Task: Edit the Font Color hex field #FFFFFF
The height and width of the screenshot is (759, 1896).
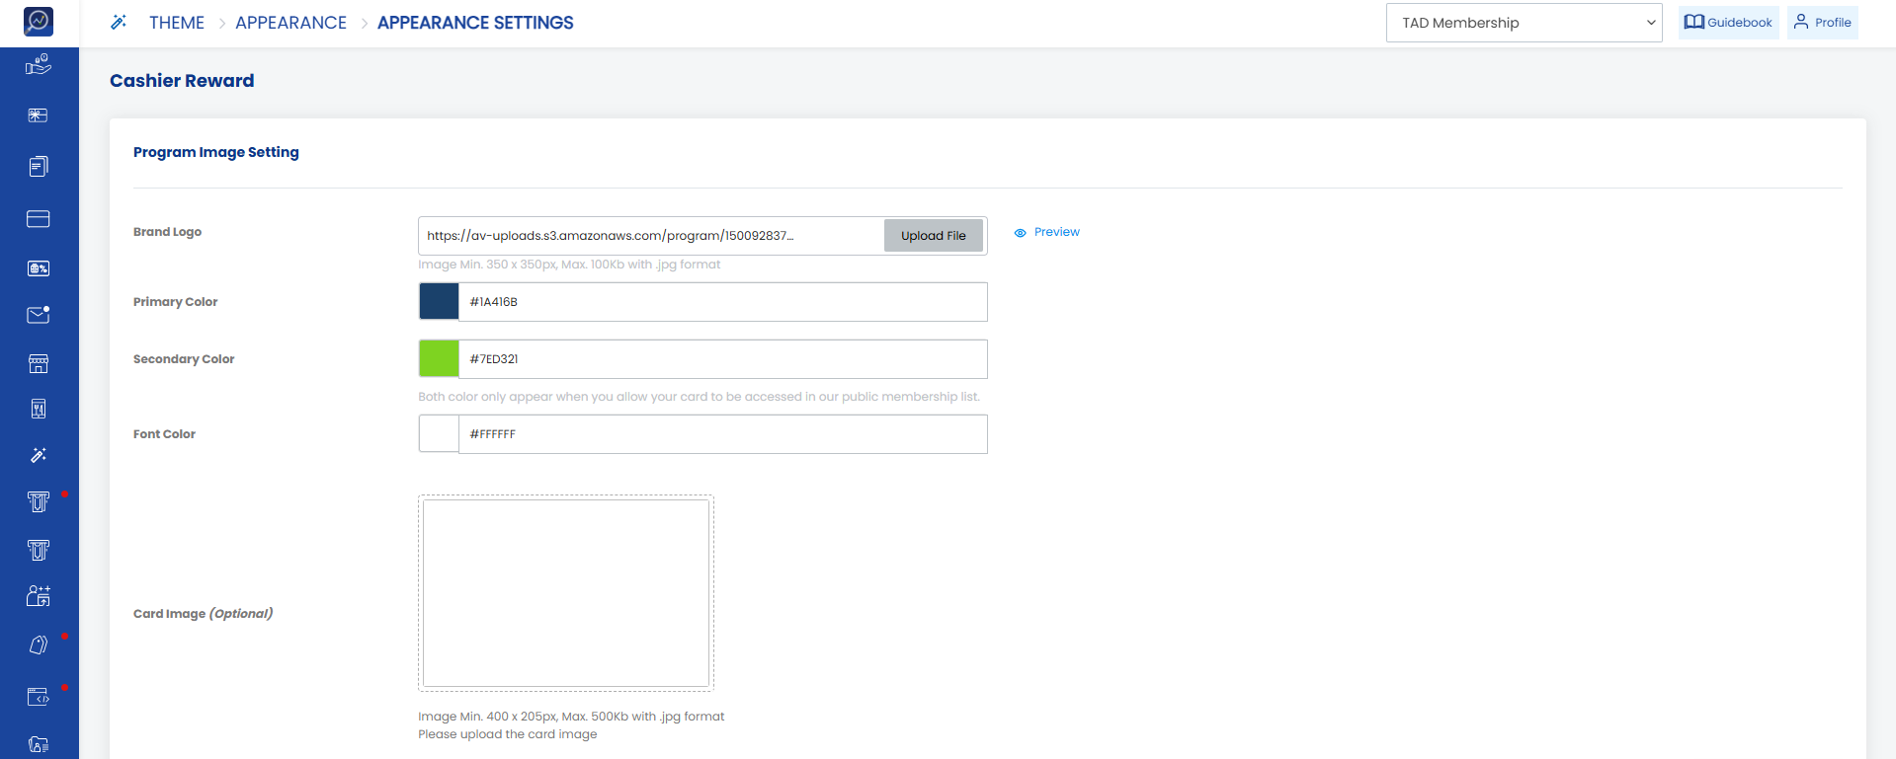Action: (x=723, y=434)
